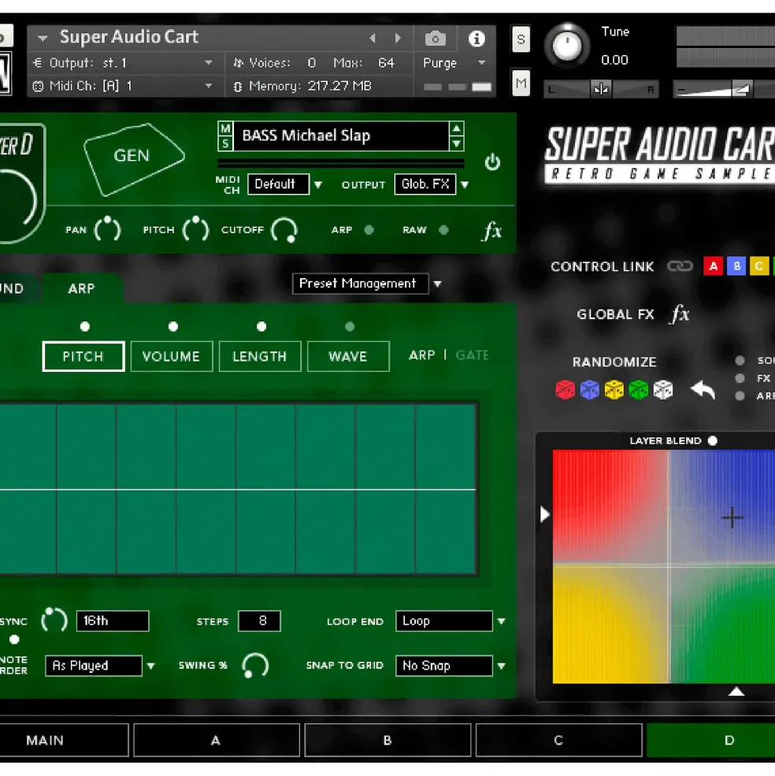Open the OUTPUT Glob. FX dropdown

click(x=465, y=184)
